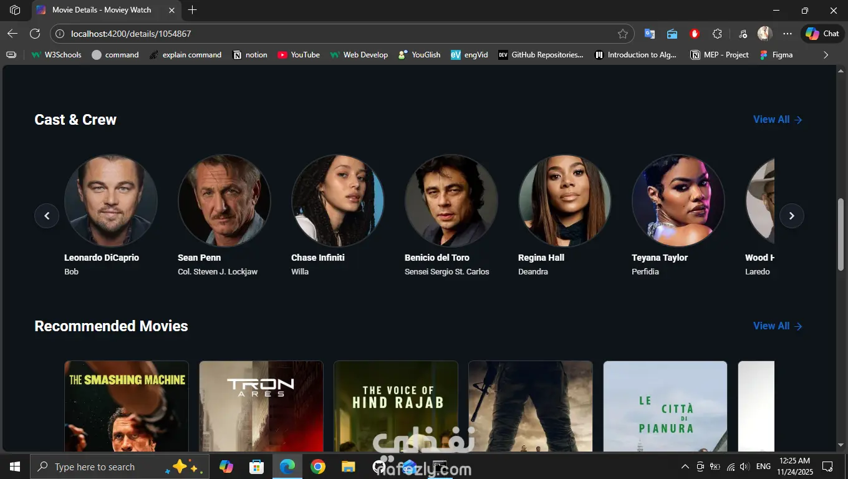The height and width of the screenshot is (479, 848).
Task: Open Google Chrome from the taskbar
Action: pos(318,467)
